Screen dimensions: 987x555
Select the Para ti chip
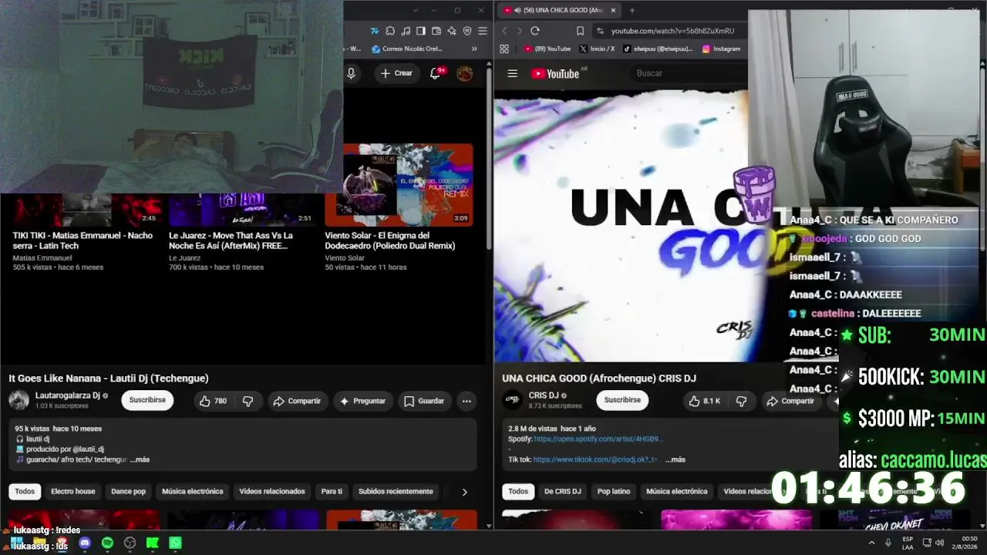[x=332, y=491]
